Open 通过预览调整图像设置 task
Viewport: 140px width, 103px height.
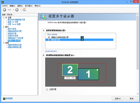[16, 20]
